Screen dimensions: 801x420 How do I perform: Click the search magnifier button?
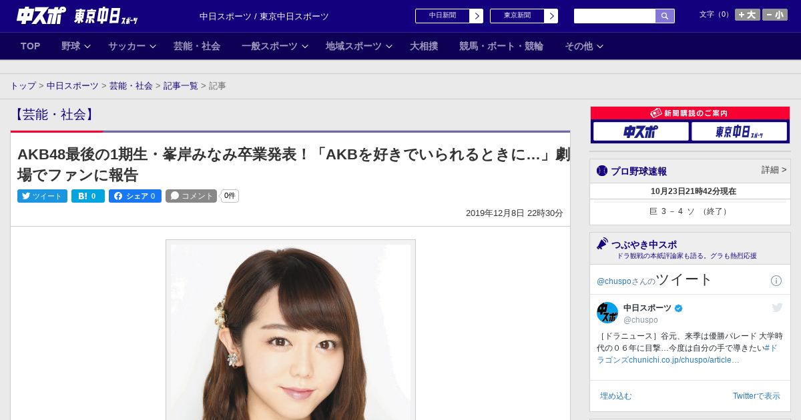coord(665,16)
